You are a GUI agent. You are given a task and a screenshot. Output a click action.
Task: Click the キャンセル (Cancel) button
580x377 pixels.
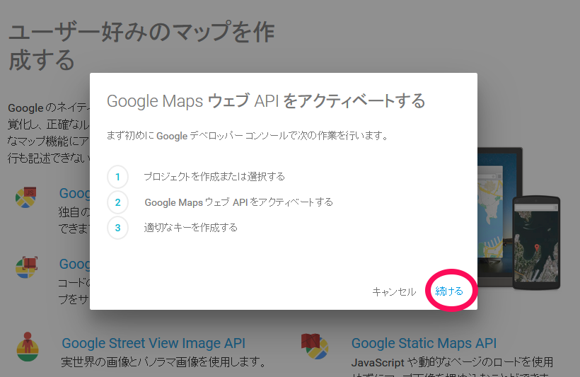394,292
